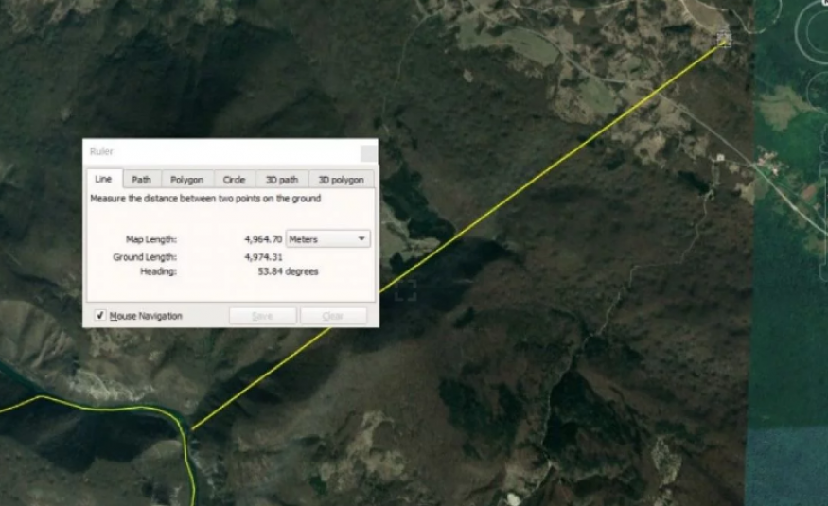This screenshot has height=506, width=828.
Task: Click the Save button in Ruler
Action: click(262, 316)
